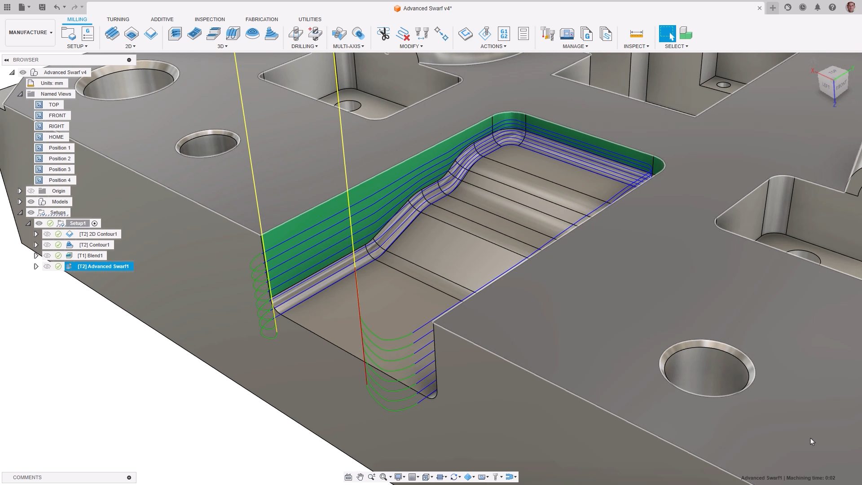862x485 pixels.
Task: Click the Measure ruler icon under Inspect
Action: coord(637,34)
